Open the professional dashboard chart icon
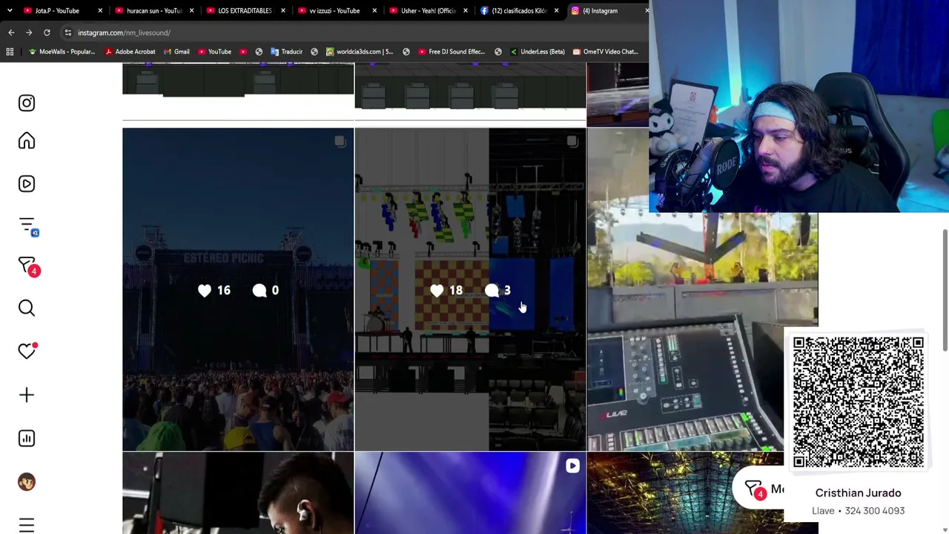The width and height of the screenshot is (949, 534). [x=27, y=438]
